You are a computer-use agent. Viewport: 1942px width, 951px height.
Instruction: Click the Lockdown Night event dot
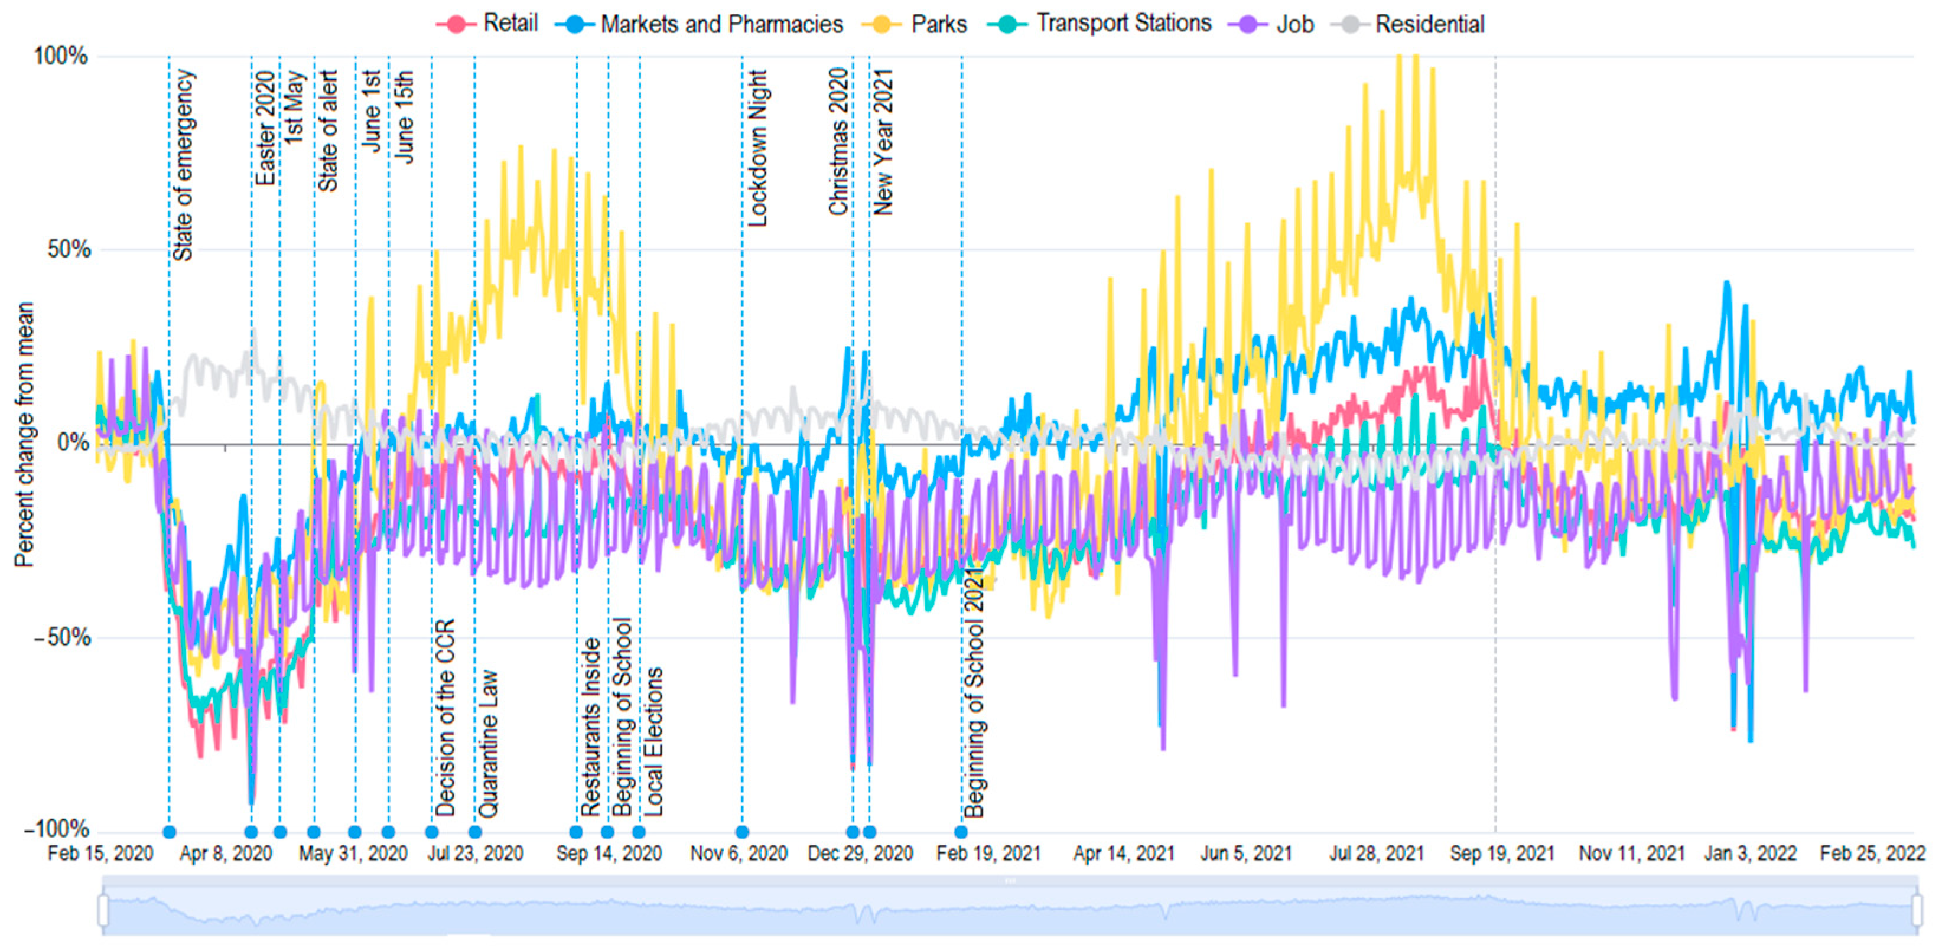pyautogui.click(x=743, y=832)
